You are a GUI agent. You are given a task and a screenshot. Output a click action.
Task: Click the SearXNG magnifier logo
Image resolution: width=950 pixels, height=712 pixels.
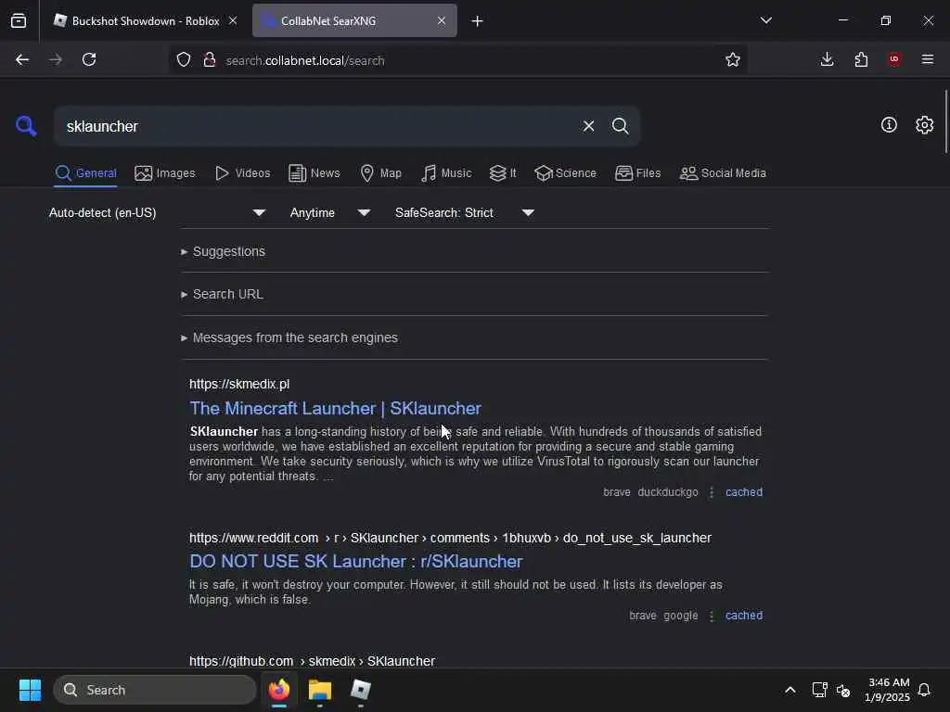pyautogui.click(x=26, y=126)
